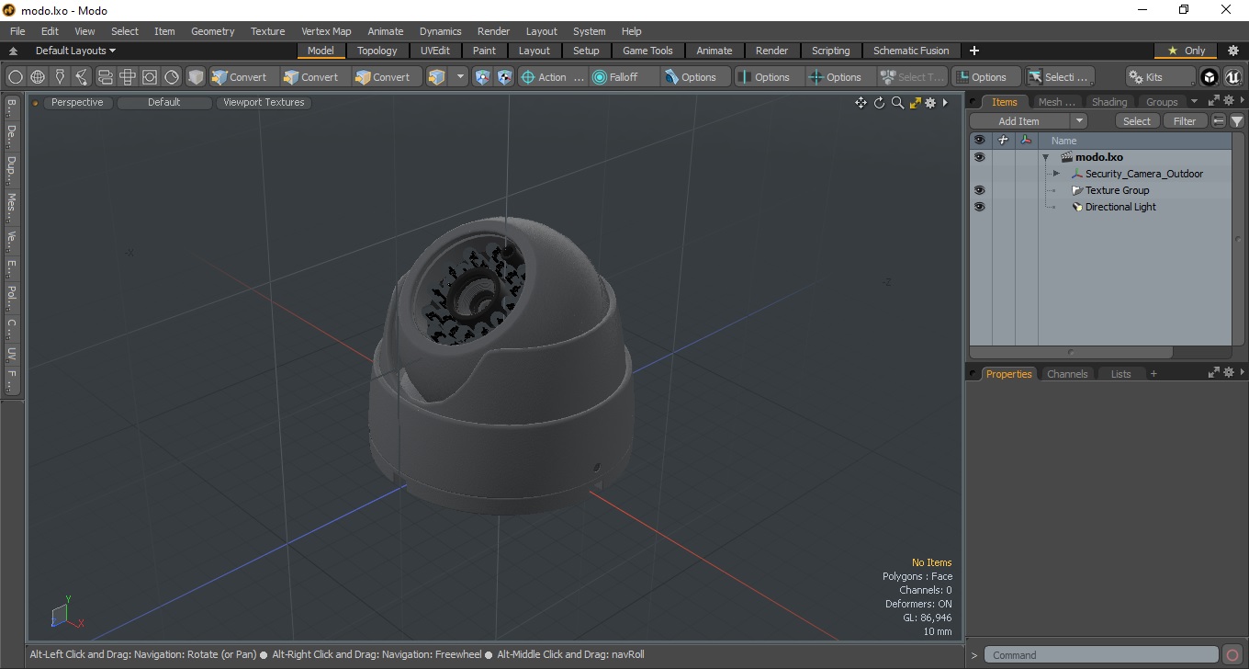Open the Viewport Textures dropdown
The image size is (1249, 669).
[x=264, y=103]
